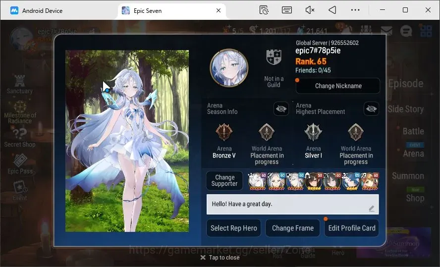Open the Side Story menu entry
This screenshot has height=267, width=440.
click(406, 109)
